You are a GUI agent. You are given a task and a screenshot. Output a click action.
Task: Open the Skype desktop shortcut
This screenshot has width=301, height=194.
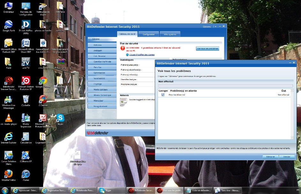pos(60,119)
